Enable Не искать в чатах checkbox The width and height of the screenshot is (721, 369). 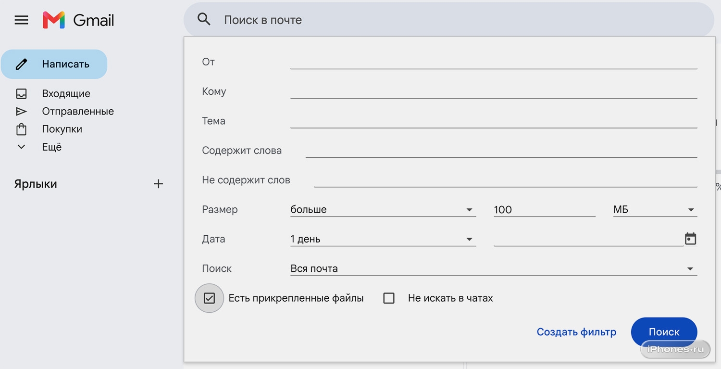click(389, 298)
